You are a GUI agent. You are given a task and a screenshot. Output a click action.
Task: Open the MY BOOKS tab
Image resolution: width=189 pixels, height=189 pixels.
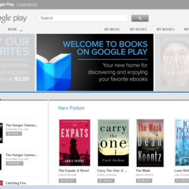[138, 29]
